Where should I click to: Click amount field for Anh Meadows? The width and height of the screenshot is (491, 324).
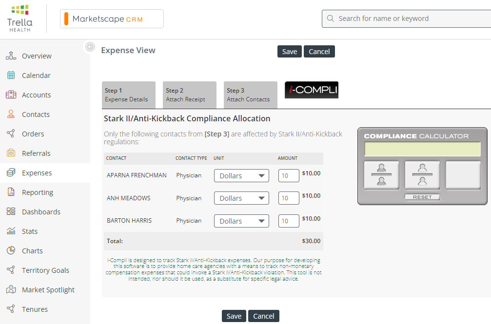click(x=289, y=198)
